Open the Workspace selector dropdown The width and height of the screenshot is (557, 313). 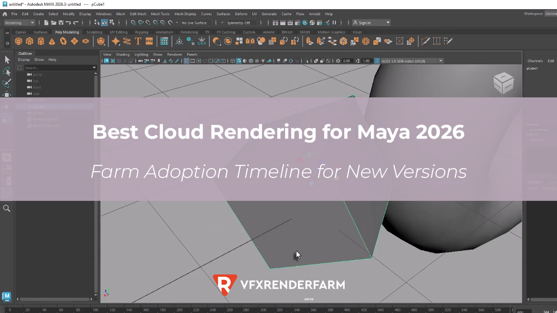[x=550, y=14]
